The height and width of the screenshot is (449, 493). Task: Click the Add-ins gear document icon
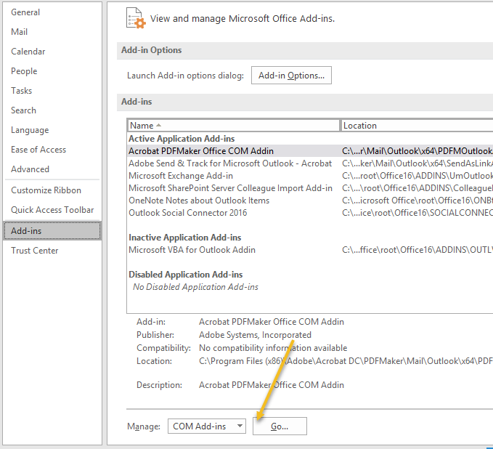pos(136,18)
